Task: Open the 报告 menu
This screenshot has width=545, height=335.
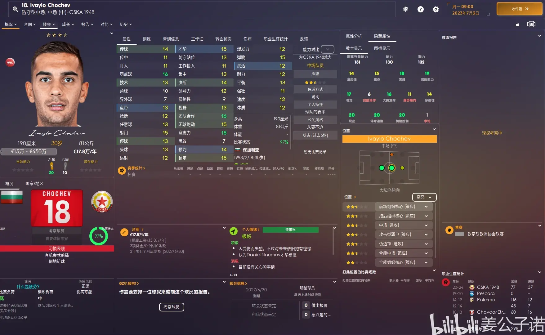Action: [x=87, y=25]
